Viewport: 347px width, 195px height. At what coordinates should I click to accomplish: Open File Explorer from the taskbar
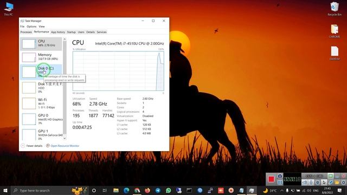(x=115, y=190)
